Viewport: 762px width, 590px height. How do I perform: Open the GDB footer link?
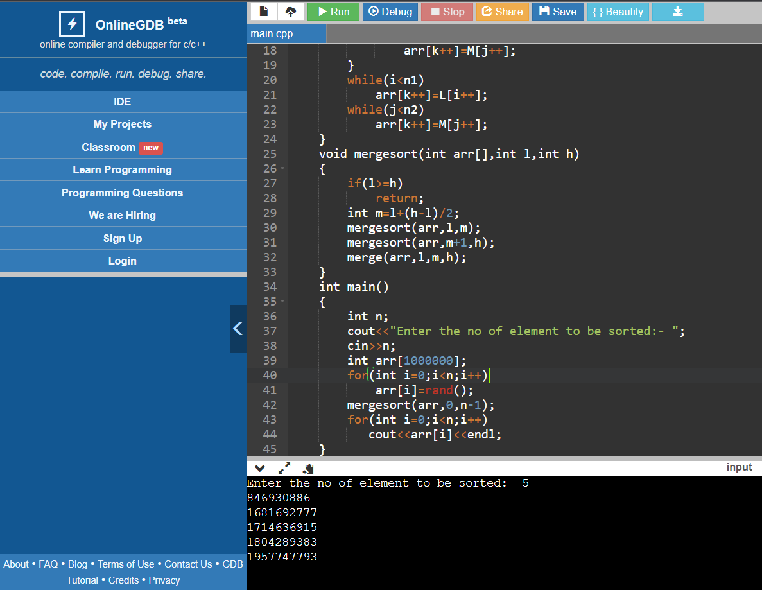(x=233, y=564)
